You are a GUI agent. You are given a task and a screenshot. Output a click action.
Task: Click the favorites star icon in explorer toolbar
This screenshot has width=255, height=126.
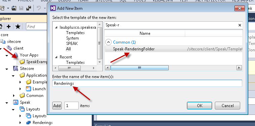(x=18, y=26)
